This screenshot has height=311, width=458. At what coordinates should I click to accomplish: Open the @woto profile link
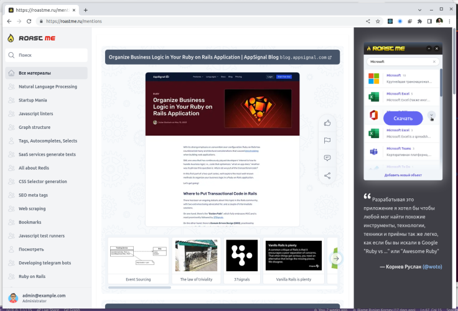432,267
